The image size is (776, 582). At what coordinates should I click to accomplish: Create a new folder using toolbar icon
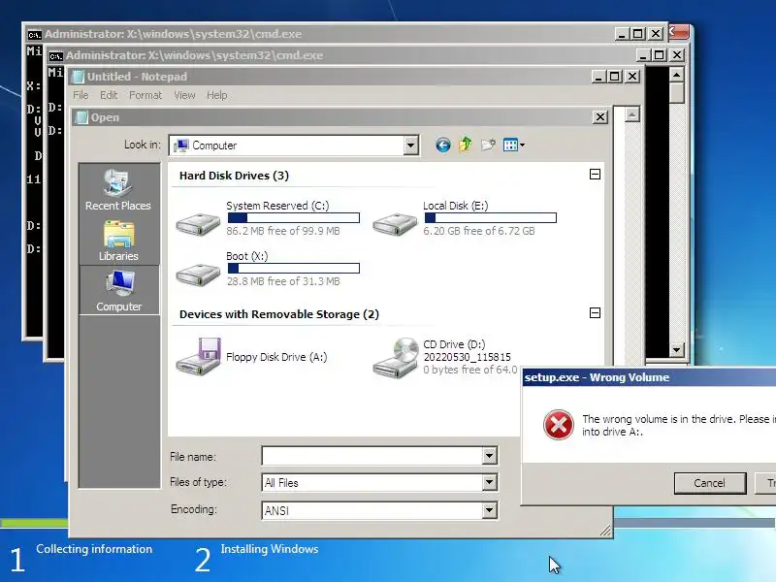[x=488, y=145]
